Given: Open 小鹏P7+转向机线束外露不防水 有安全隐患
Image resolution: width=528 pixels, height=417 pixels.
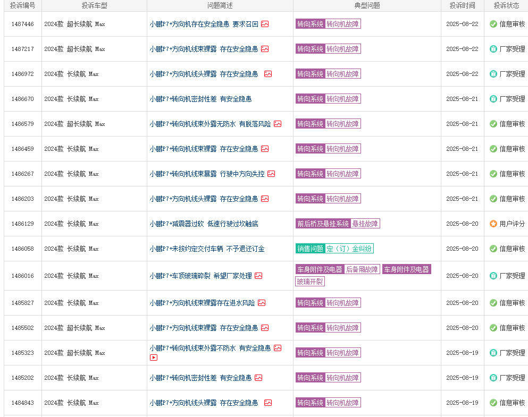Looking at the screenshot, I should pyautogui.click(x=211, y=348).
